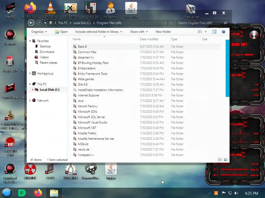Click the volume speaker tray icon
The height and width of the screenshot is (198, 265).
pos(236,193)
